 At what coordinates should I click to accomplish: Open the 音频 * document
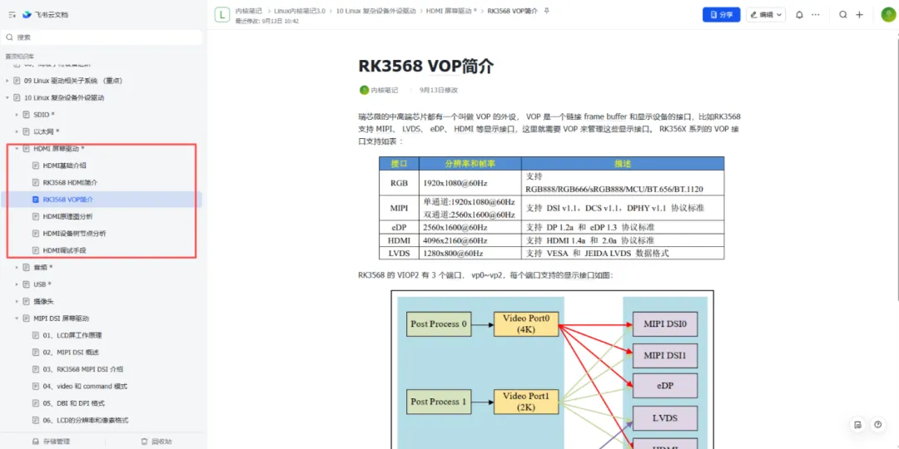coord(43,268)
